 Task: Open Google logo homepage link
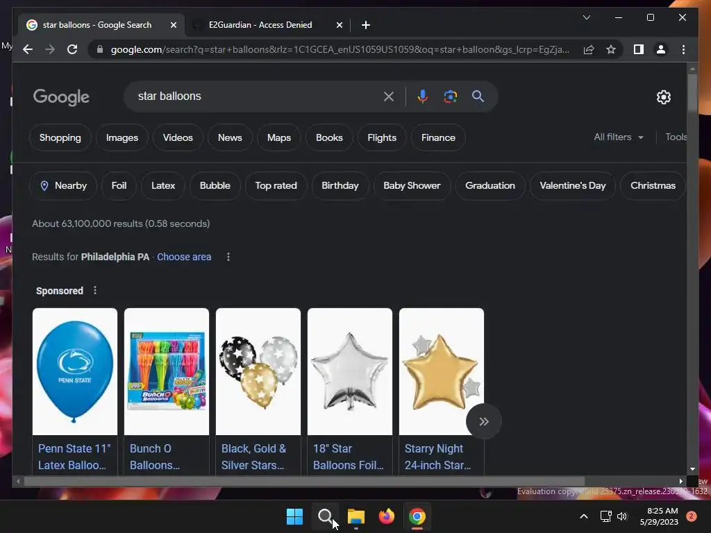tap(61, 97)
